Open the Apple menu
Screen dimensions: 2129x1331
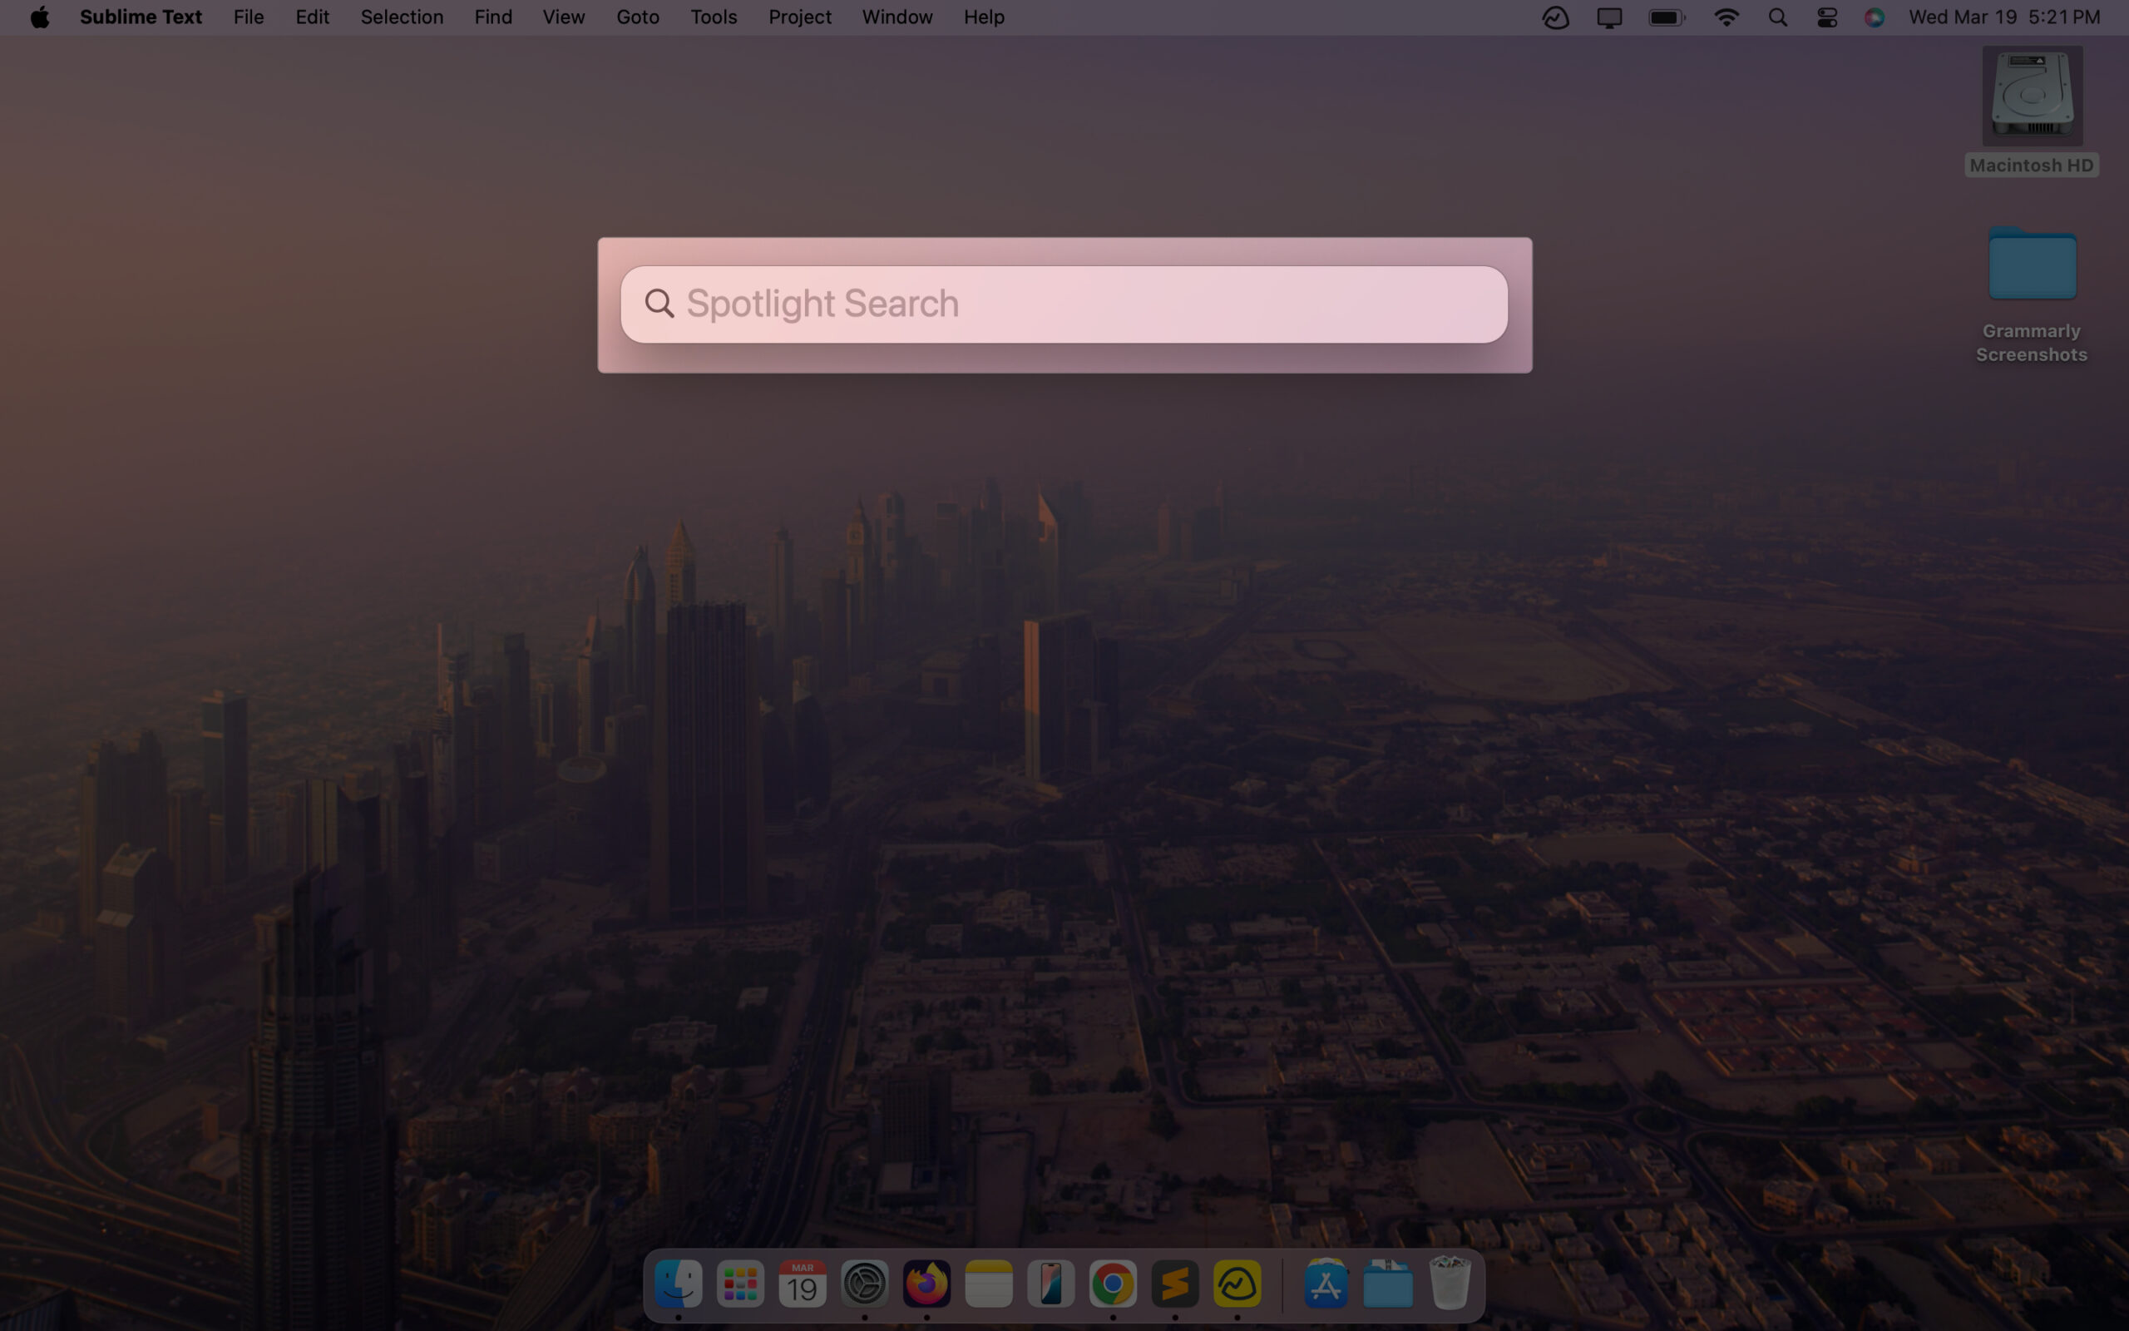pyautogui.click(x=40, y=17)
